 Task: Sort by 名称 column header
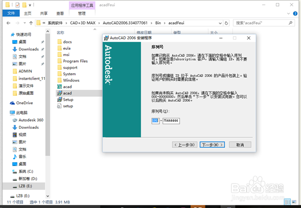61,33
